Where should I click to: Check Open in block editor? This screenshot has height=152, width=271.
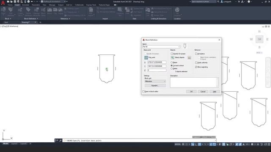[143, 91]
